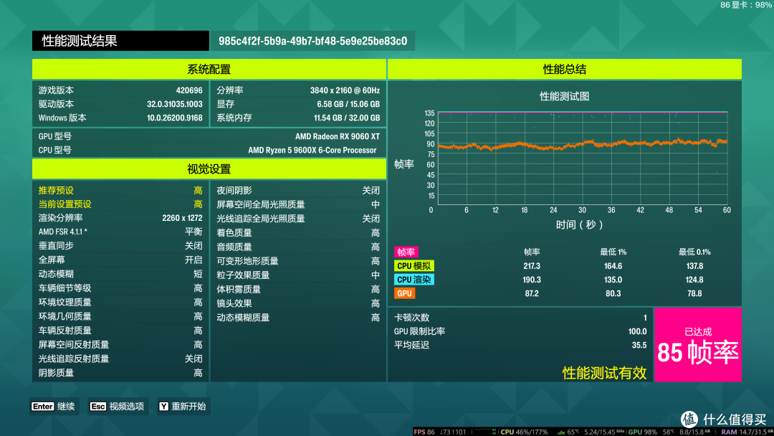Select the 驱动版本 32.0.31035.1003 row
774x436 pixels.
click(x=120, y=104)
